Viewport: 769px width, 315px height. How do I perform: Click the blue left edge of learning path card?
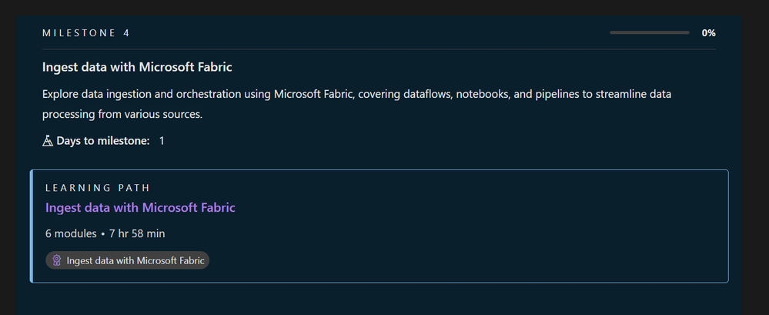tap(32, 226)
